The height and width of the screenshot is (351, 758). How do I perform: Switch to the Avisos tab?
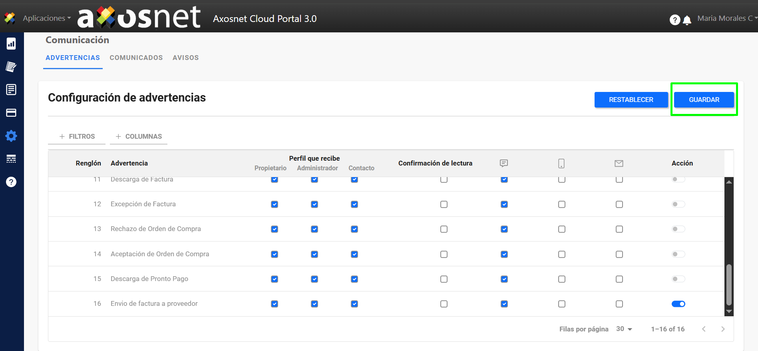(185, 58)
